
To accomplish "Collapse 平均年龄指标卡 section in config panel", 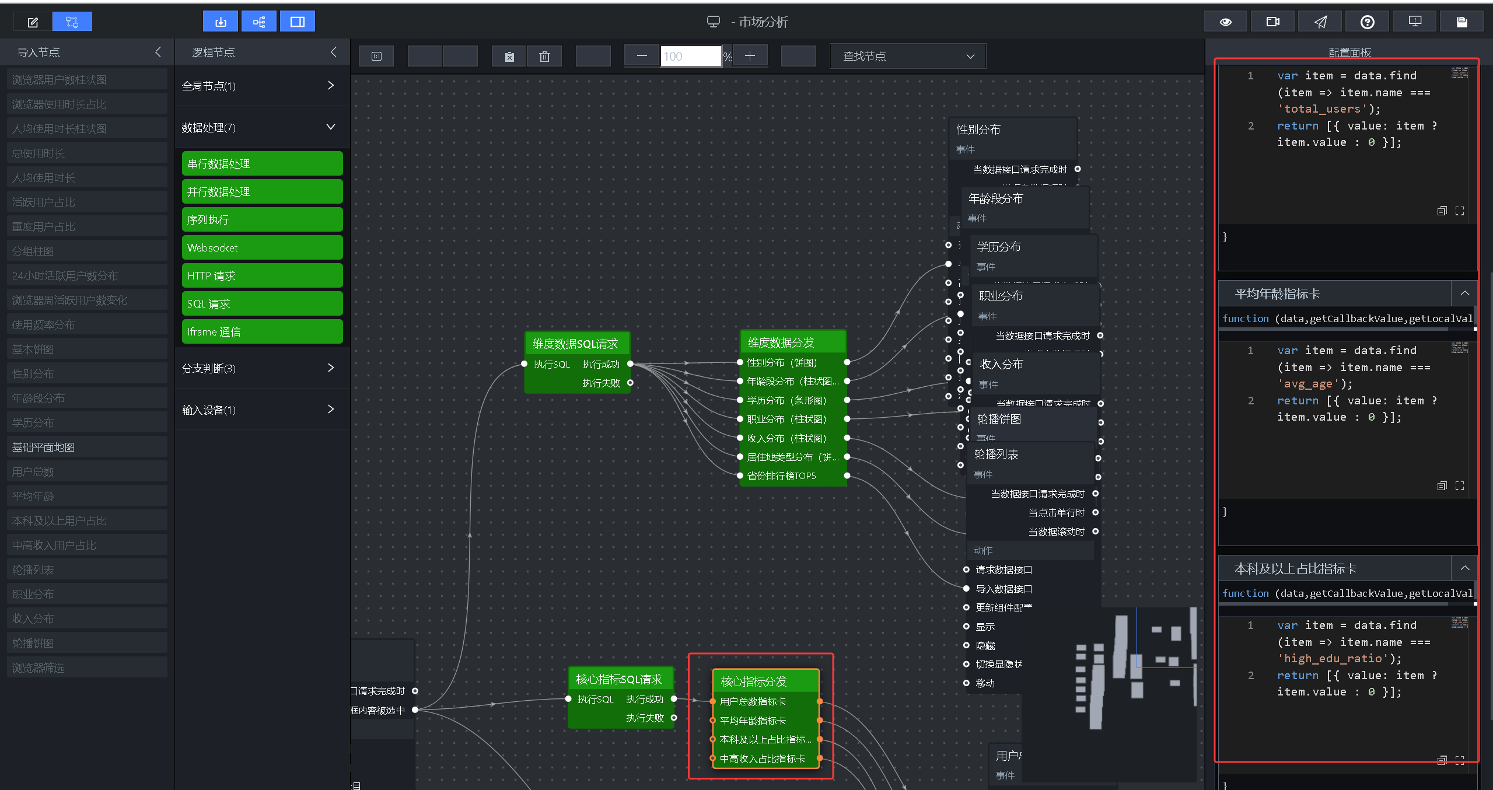I will pos(1464,293).
